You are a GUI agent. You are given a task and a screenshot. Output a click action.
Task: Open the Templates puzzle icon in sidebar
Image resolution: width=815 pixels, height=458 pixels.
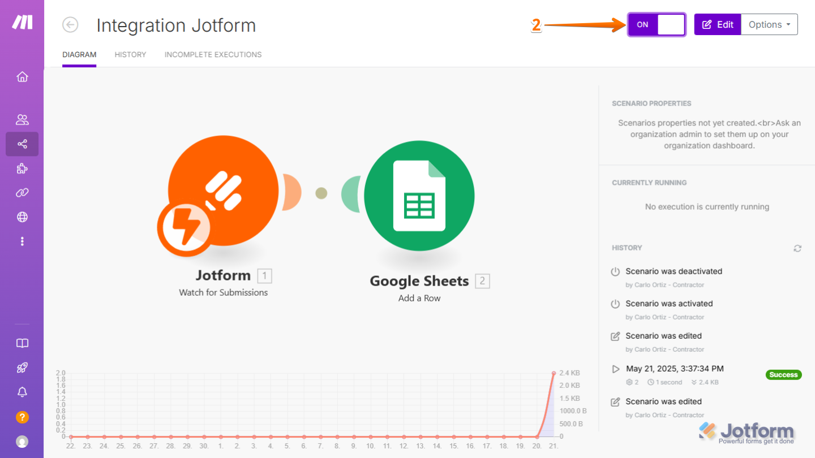pos(22,168)
